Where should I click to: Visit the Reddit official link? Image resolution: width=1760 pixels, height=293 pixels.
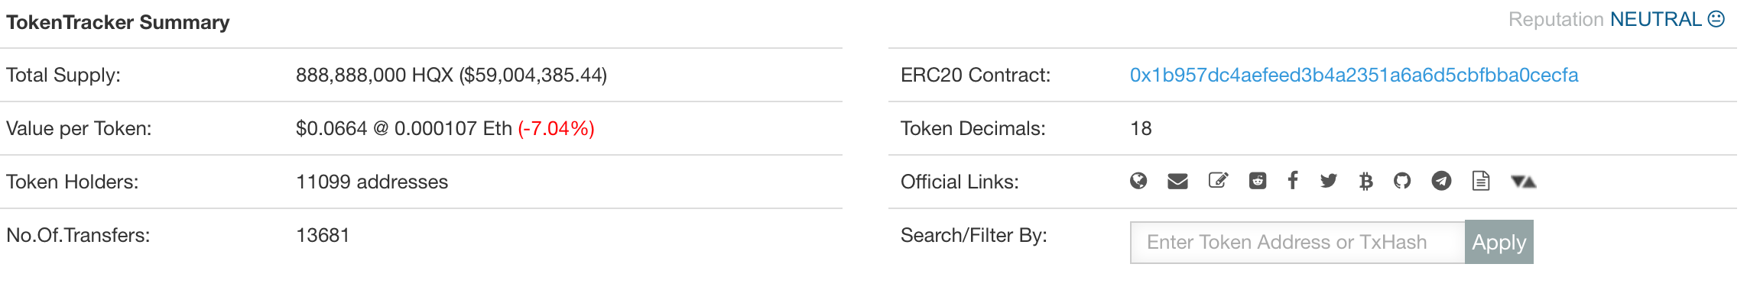1258,181
